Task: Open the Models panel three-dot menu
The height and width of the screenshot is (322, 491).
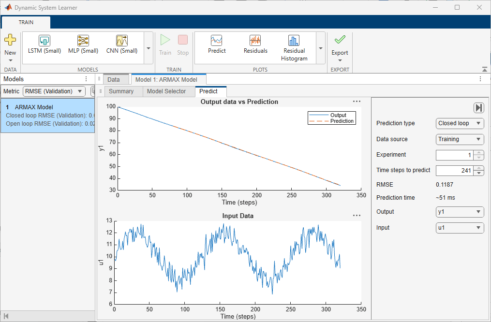Action: point(86,79)
